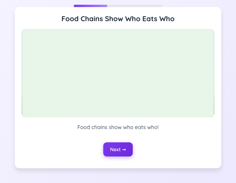Click the 'Food chains show who eats who!' caption
The width and height of the screenshot is (236, 183).
point(118,127)
